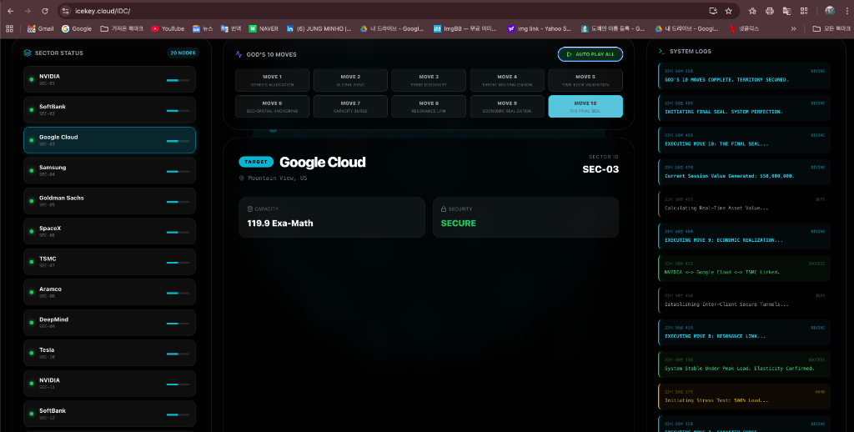
Task: Select the TSMC SEC-07 sector
Action: (109, 262)
